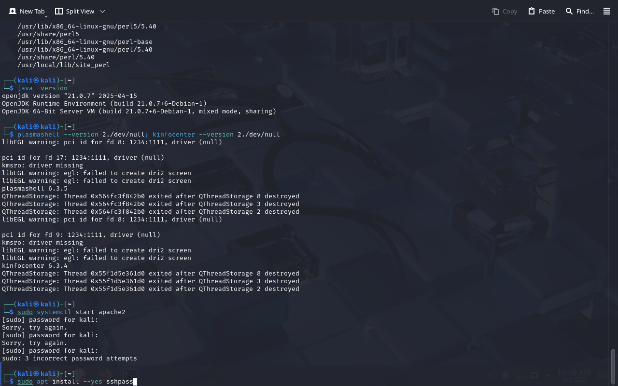
Task: Expand the Split View chevron menu
Action: [x=102, y=11]
